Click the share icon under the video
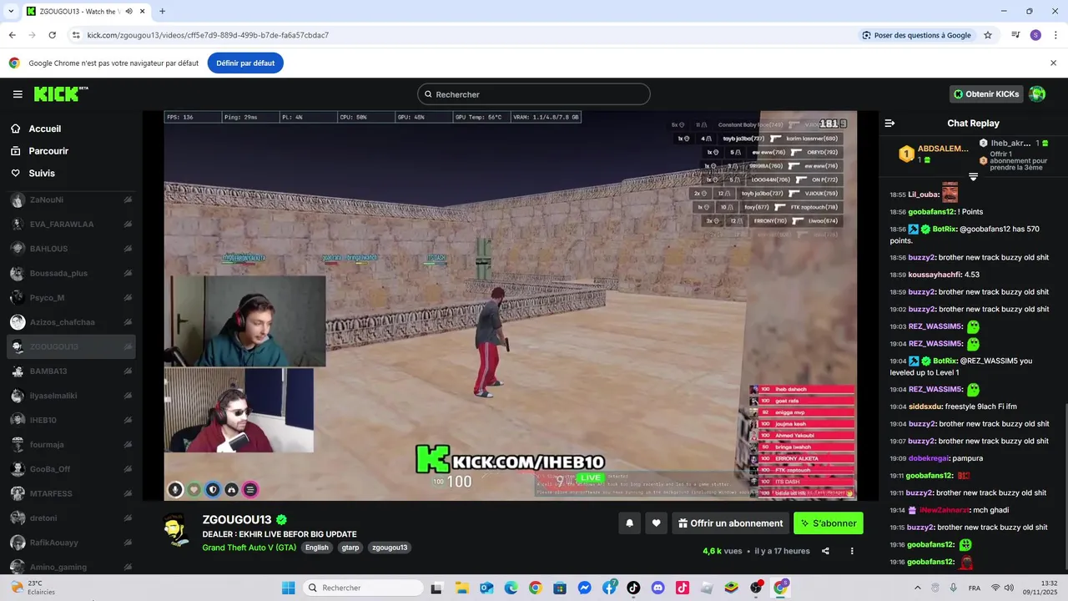The height and width of the screenshot is (601, 1068). pos(825,551)
